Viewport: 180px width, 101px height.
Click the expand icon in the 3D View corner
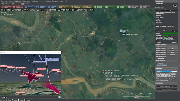tap(59, 97)
